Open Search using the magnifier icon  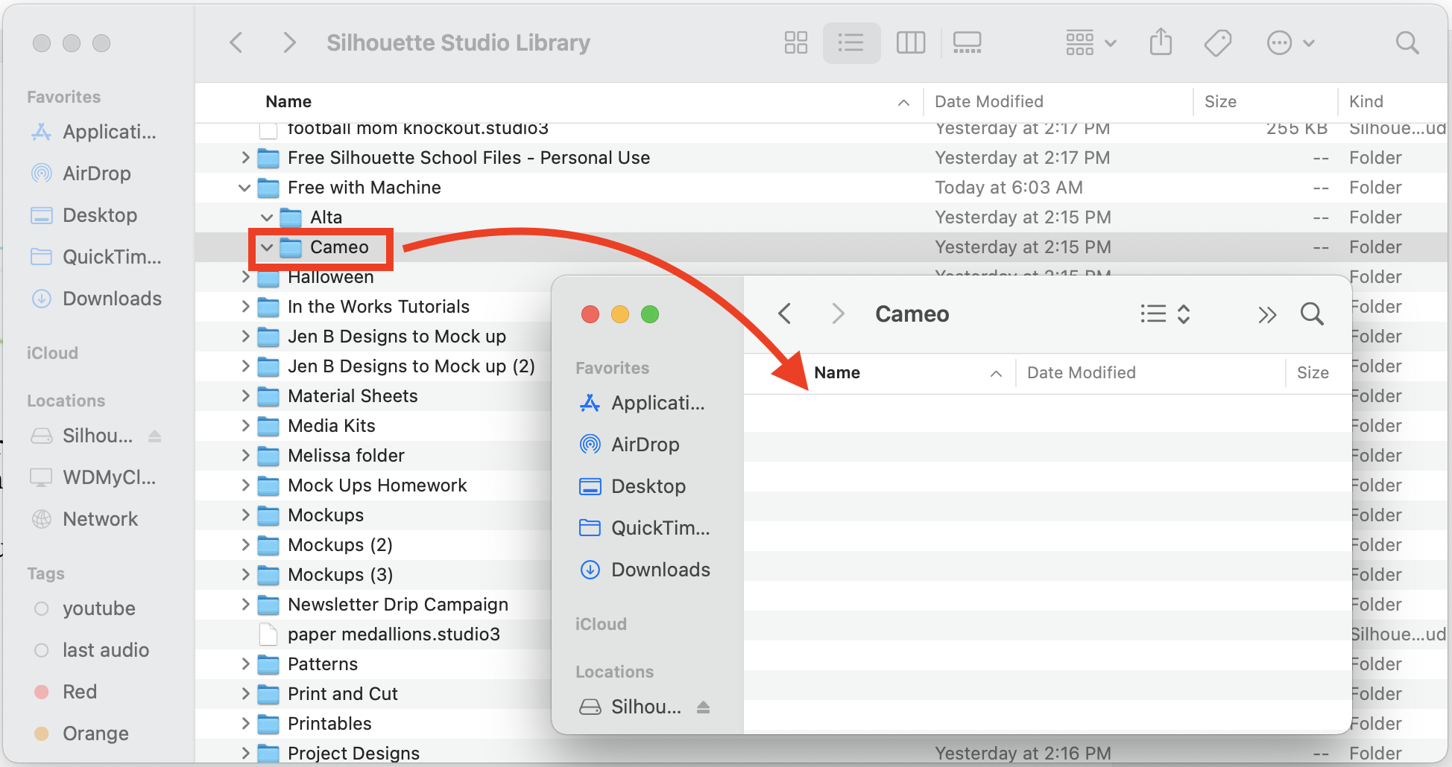point(1407,42)
